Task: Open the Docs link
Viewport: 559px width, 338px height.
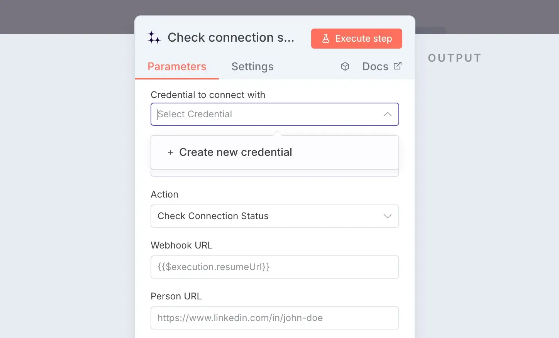Action: [x=375, y=66]
